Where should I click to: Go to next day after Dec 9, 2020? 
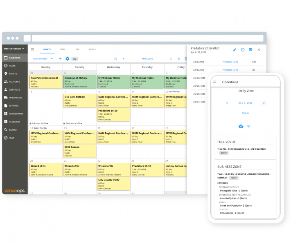264,103
